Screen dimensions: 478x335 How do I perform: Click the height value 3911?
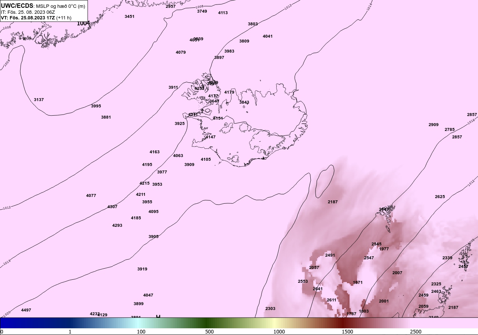click(x=173, y=87)
